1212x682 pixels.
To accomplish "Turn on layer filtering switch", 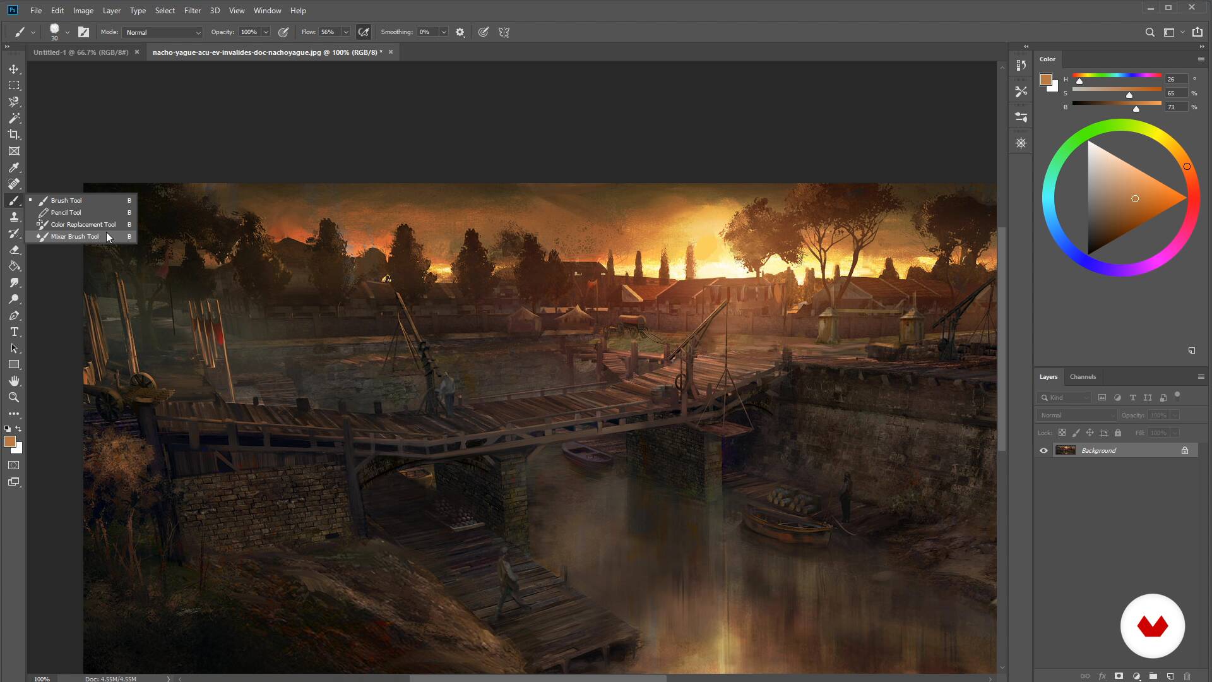I will [x=1177, y=395].
